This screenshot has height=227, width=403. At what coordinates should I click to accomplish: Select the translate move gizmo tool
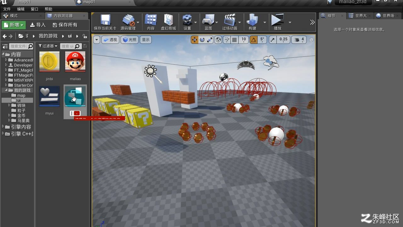195,40
